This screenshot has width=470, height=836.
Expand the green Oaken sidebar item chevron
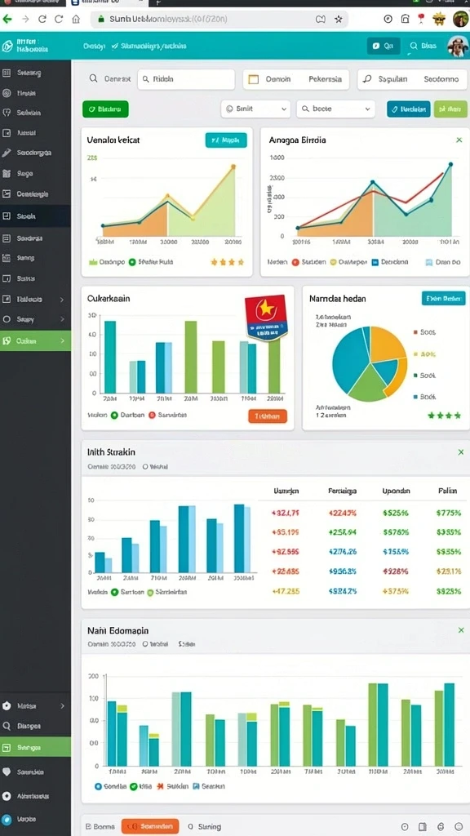click(62, 340)
